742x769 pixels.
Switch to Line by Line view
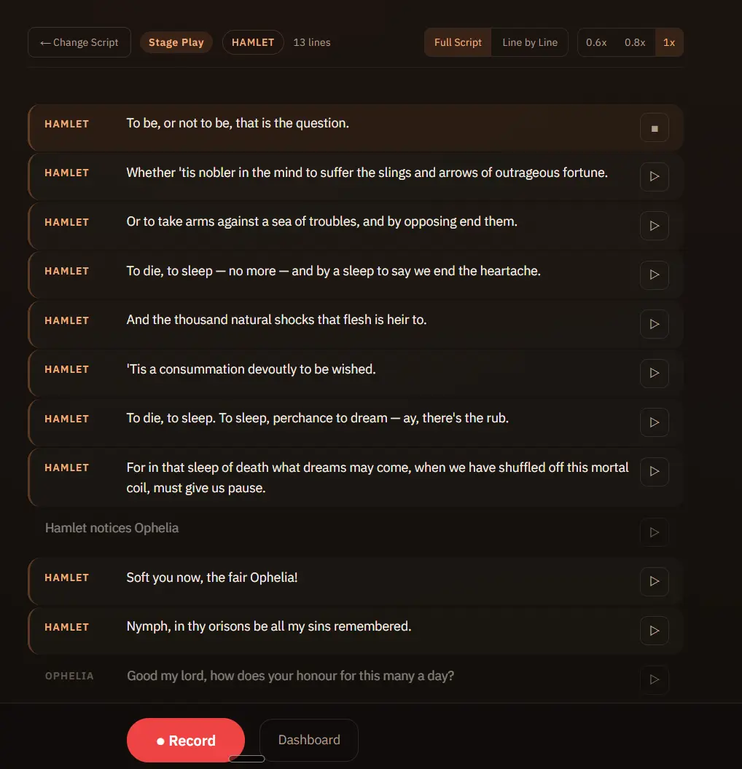tap(529, 42)
